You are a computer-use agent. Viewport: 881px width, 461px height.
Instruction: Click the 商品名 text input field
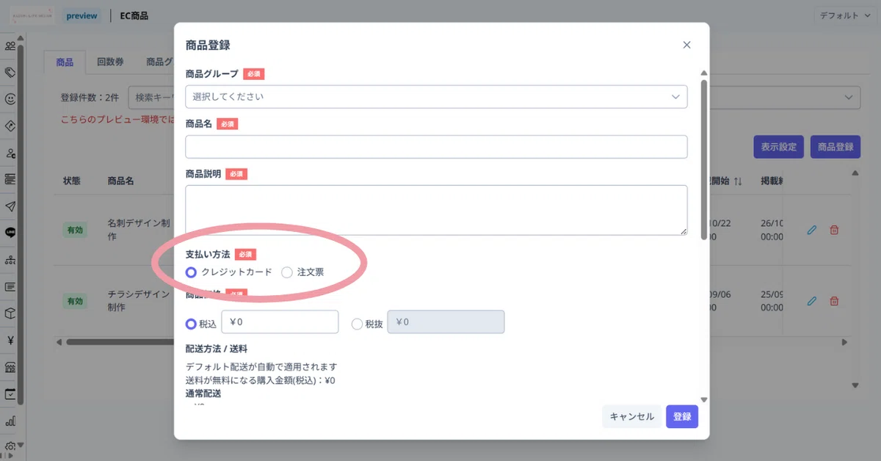click(436, 147)
